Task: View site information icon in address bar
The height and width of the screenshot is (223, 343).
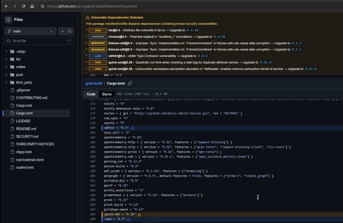Action: [x=42, y=6]
